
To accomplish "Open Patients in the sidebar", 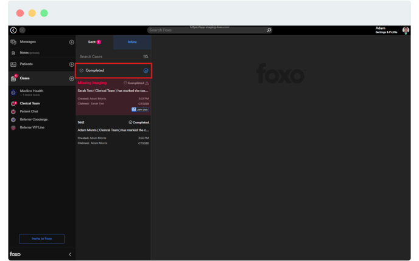I will [x=26, y=64].
